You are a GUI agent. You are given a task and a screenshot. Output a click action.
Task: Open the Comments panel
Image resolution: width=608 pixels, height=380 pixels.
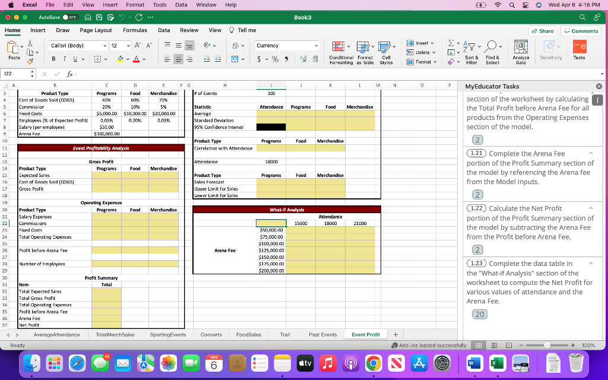click(581, 30)
